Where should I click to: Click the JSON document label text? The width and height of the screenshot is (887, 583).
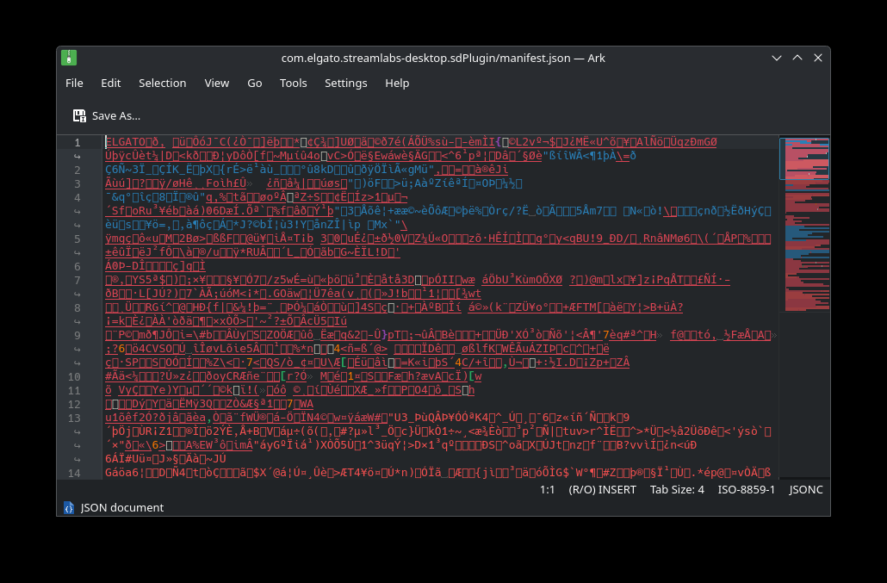click(122, 508)
